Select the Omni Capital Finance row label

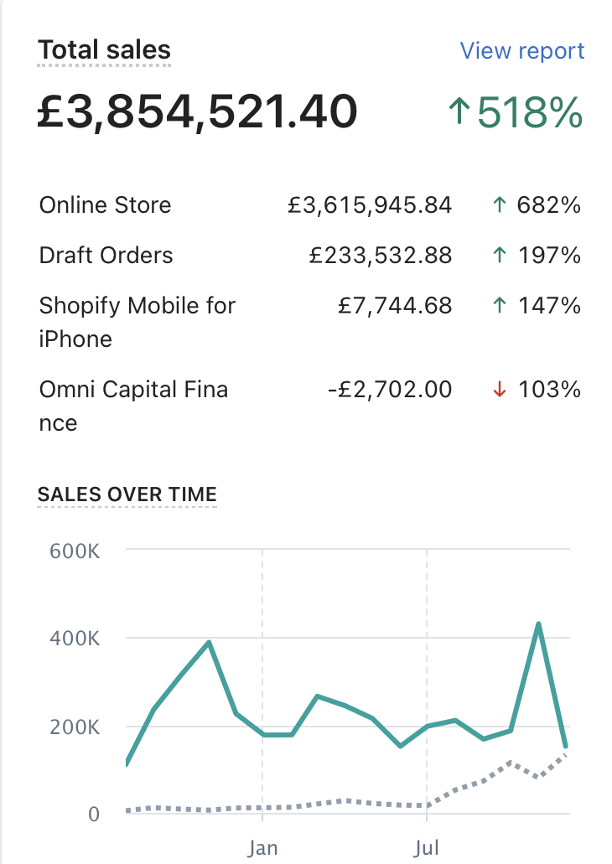(x=133, y=406)
